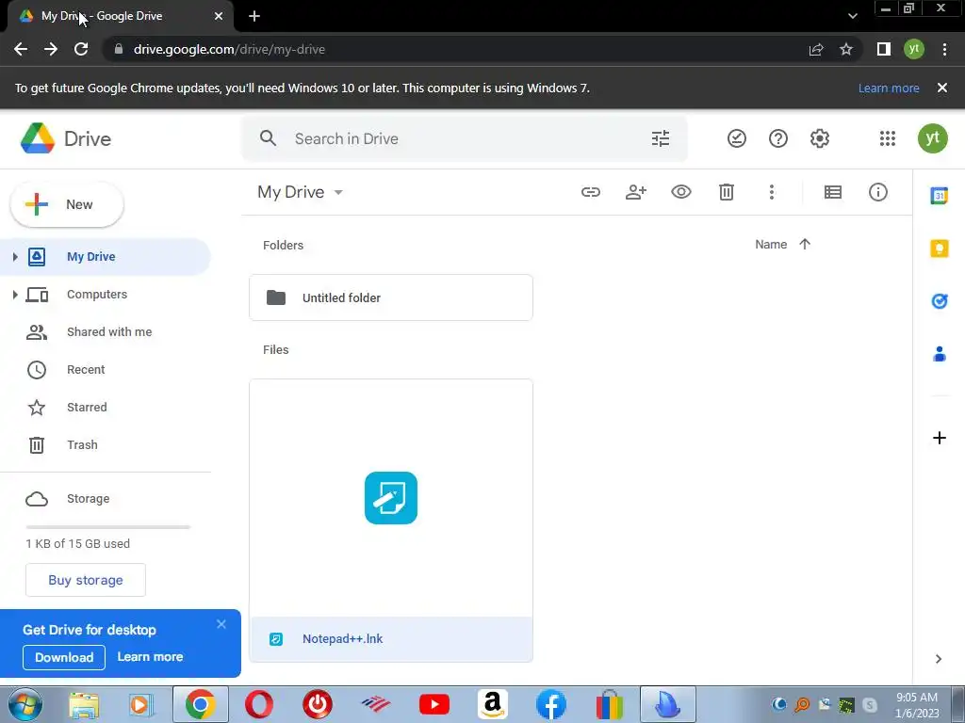Click the Get link icon in toolbar
The image size is (965, 723).
[x=590, y=192]
